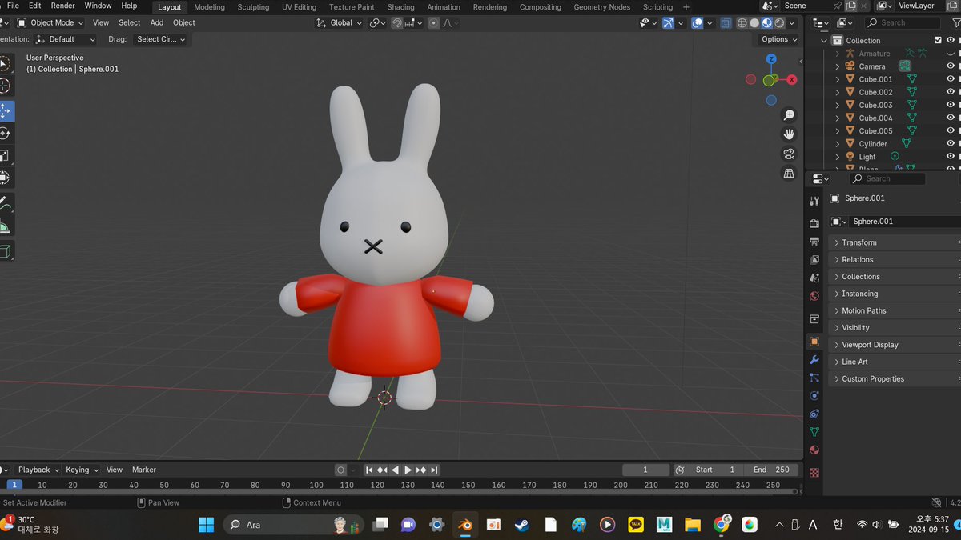
Task: Open the Geometry Nodes workspace tab
Action: (x=601, y=7)
